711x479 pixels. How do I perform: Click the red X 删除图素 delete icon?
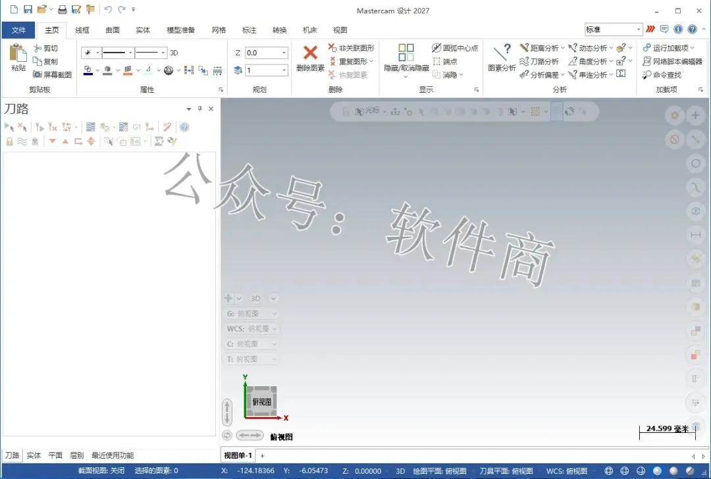point(311,53)
